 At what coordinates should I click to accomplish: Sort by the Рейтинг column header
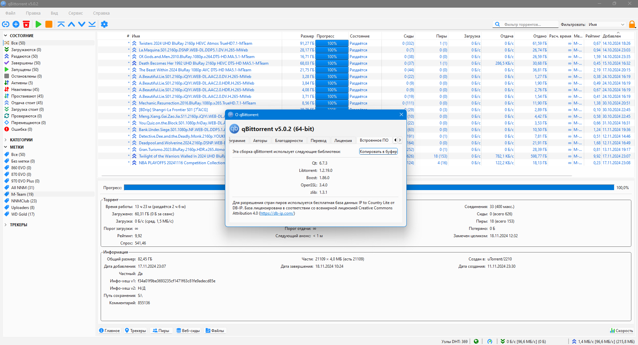pyautogui.click(x=592, y=36)
